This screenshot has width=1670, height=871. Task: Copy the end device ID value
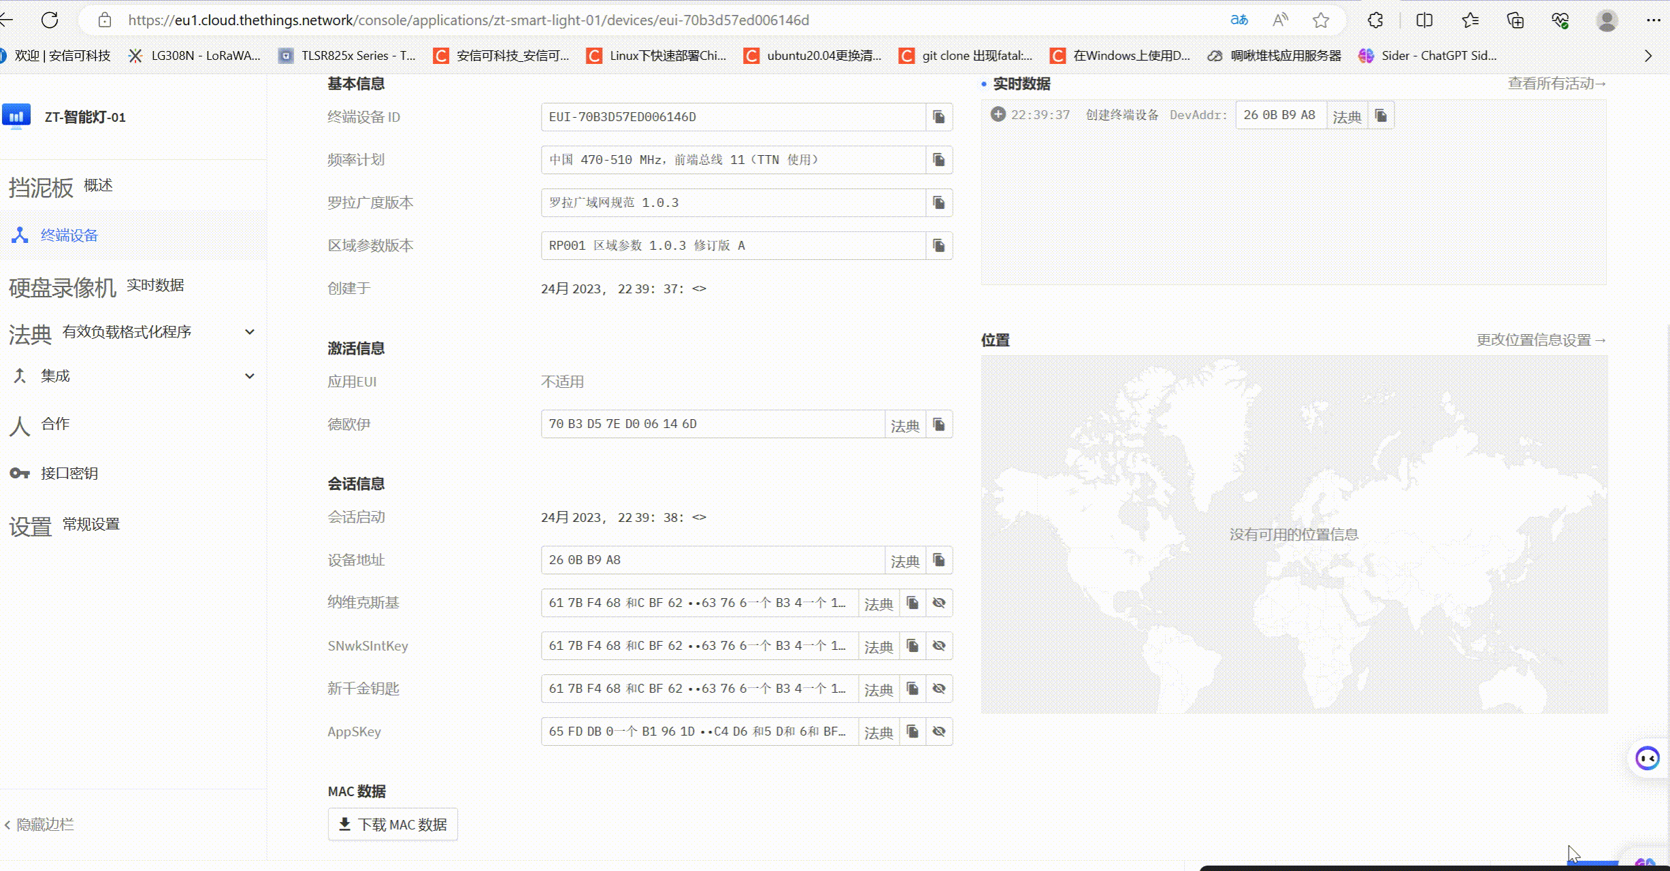pyautogui.click(x=938, y=117)
